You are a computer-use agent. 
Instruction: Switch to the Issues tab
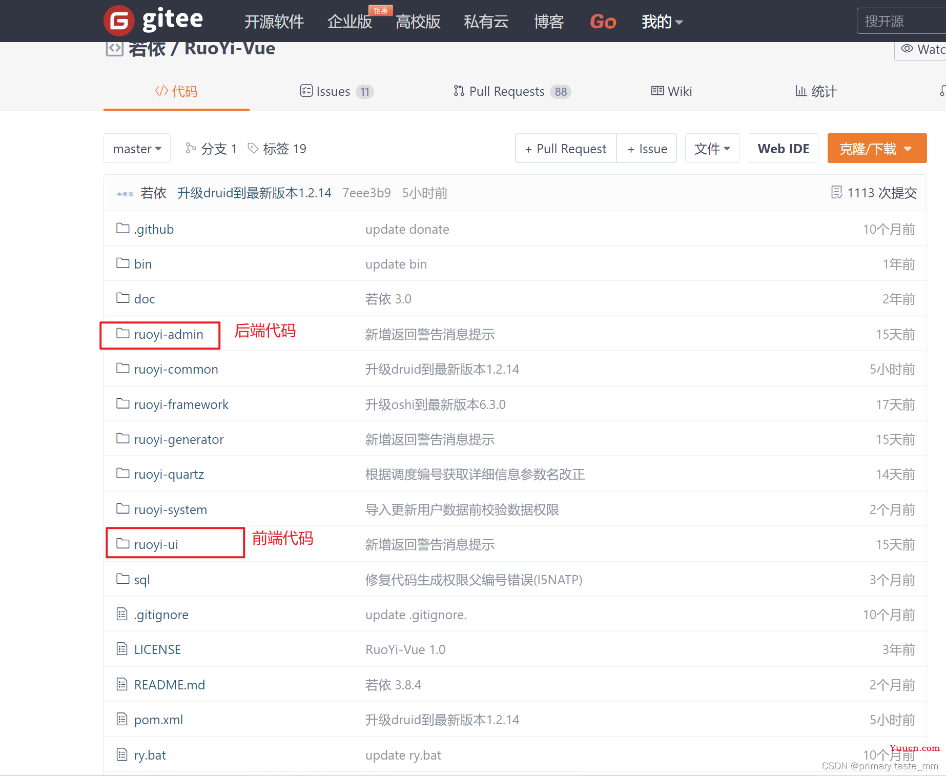click(x=337, y=91)
